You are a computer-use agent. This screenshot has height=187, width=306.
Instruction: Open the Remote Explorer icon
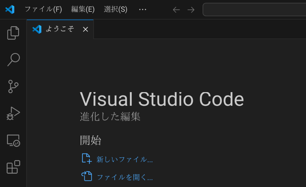click(x=13, y=140)
